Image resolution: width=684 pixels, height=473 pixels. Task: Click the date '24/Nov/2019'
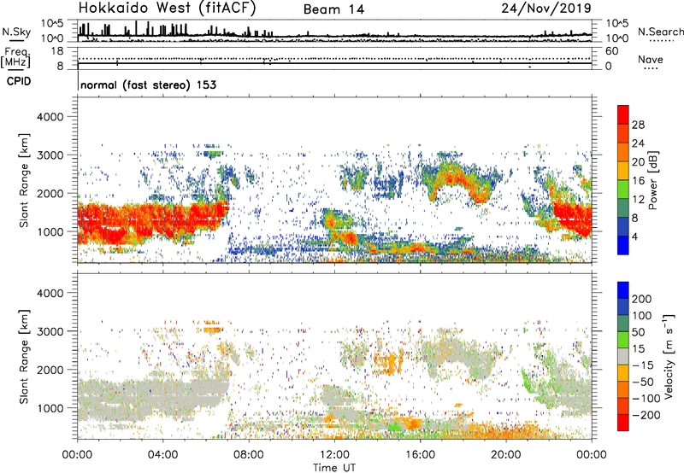pyautogui.click(x=546, y=8)
